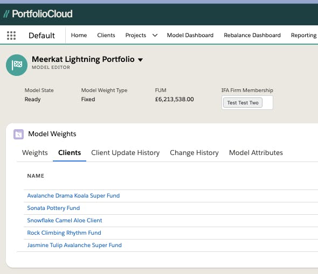Click the Default app name label

pos(42,36)
